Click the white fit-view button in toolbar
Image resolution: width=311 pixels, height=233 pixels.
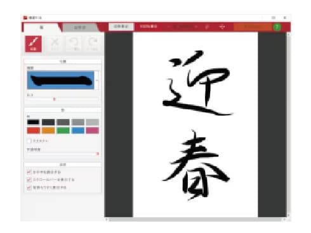click(121, 27)
